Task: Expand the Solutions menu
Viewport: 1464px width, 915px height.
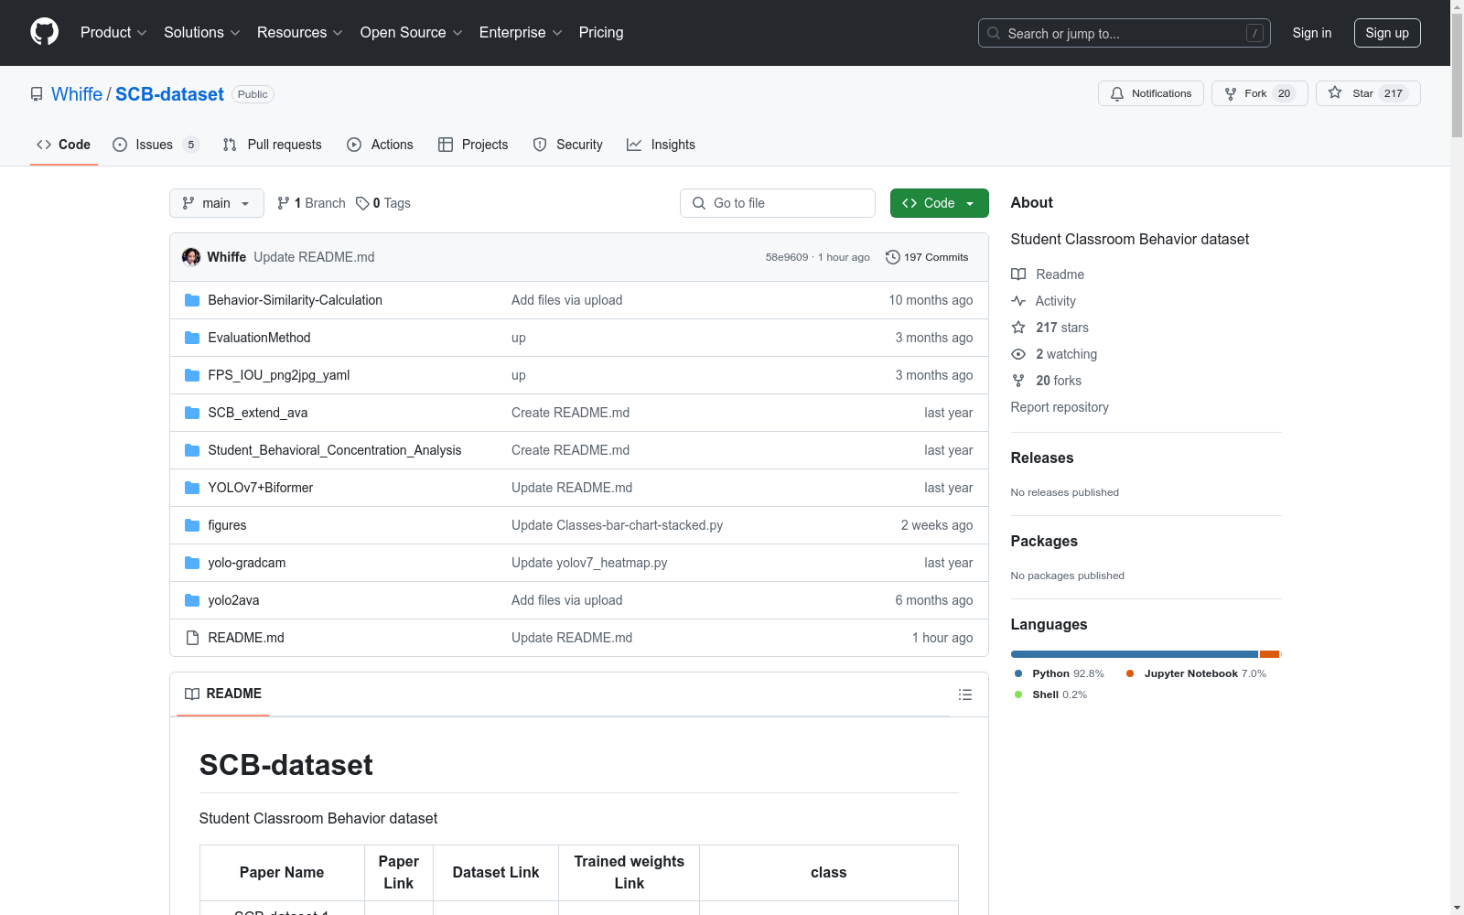Action: pyautogui.click(x=202, y=32)
